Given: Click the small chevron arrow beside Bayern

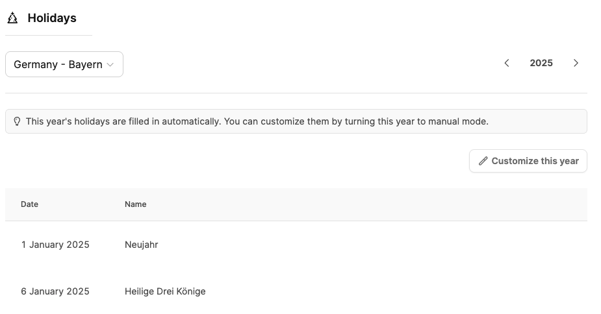Looking at the screenshot, I should pyautogui.click(x=110, y=65).
